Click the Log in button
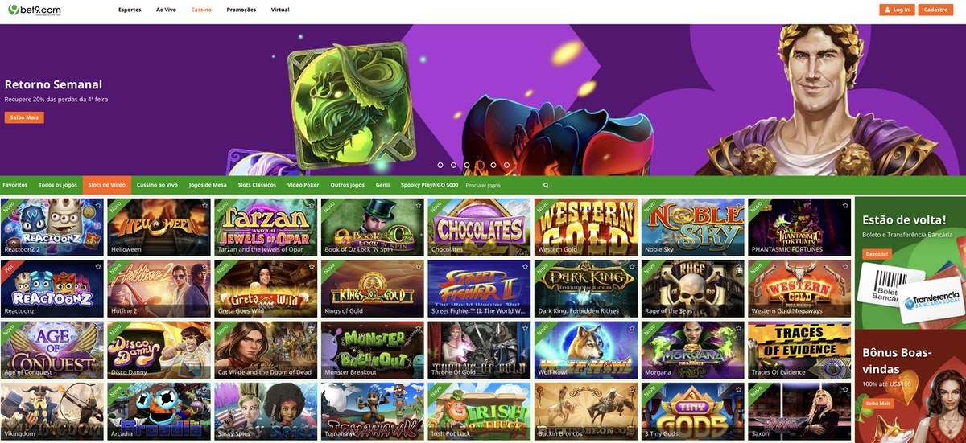 897,10
